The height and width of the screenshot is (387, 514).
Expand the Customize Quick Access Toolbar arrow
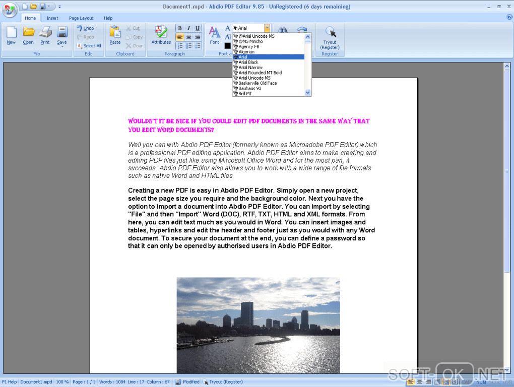point(59,7)
